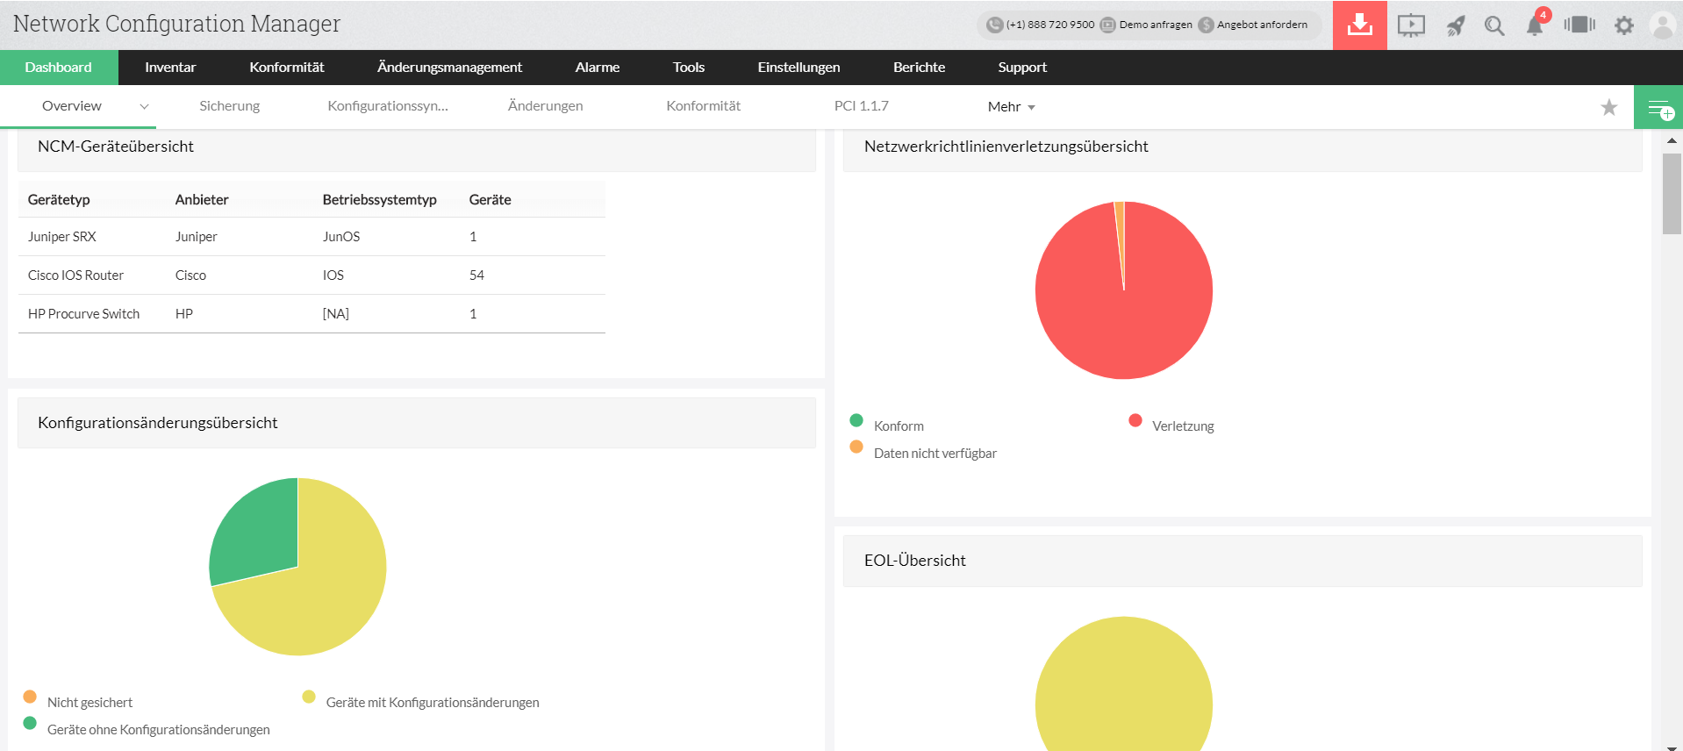Click the Konfigurationsänderungsübersicht widget title
The image size is (1683, 751).
click(x=158, y=423)
